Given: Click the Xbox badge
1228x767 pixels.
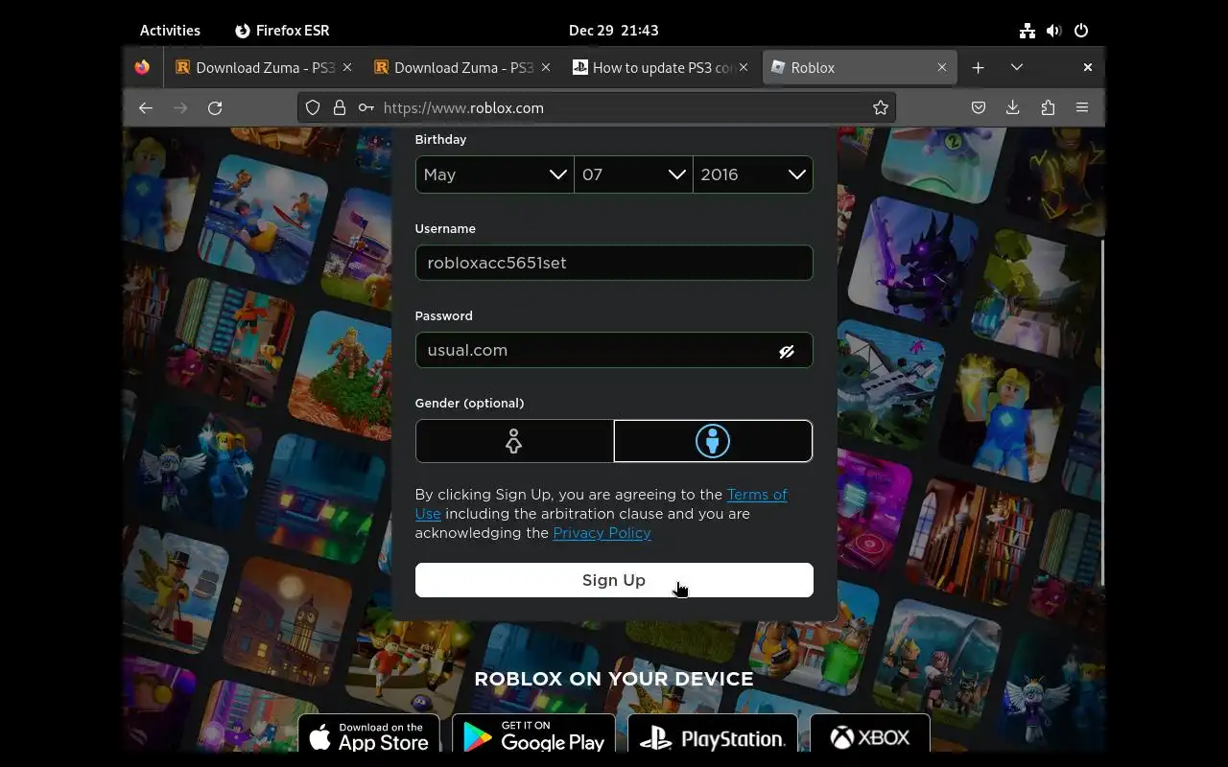Looking at the screenshot, I should [x=870, y=734].
